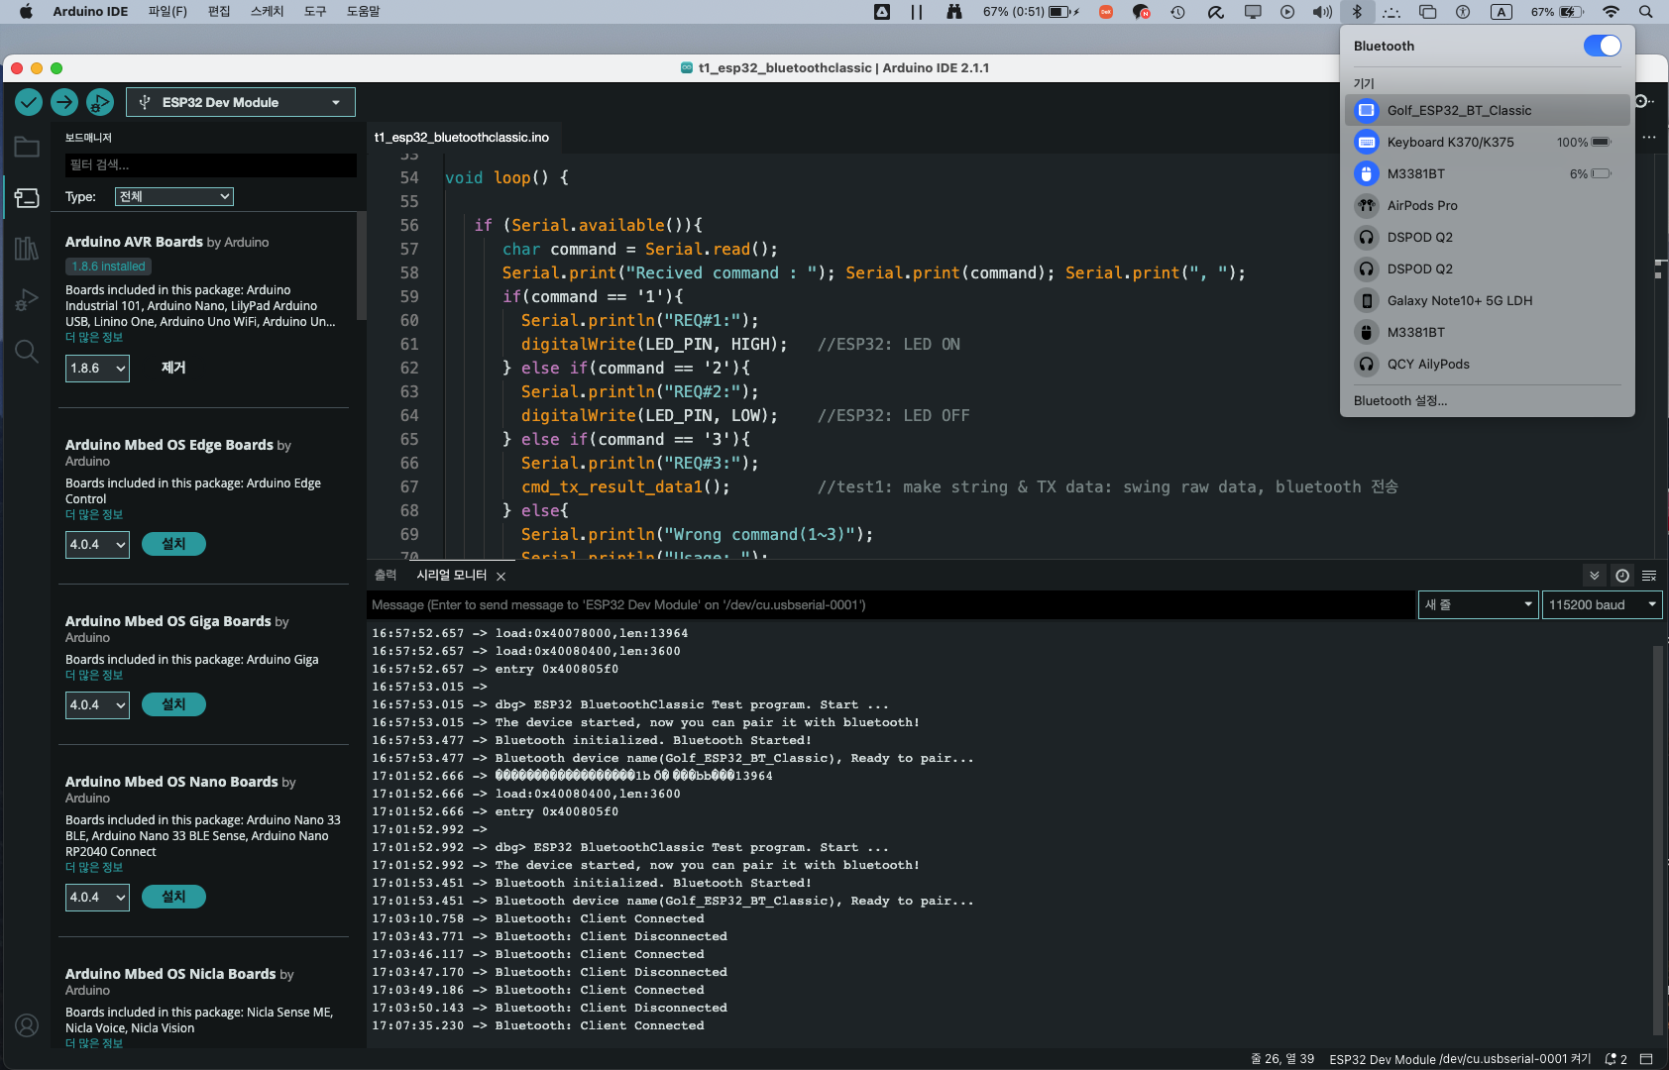Select QCY AilyPods device
1669x1070 pixels.
(1487, 364)
